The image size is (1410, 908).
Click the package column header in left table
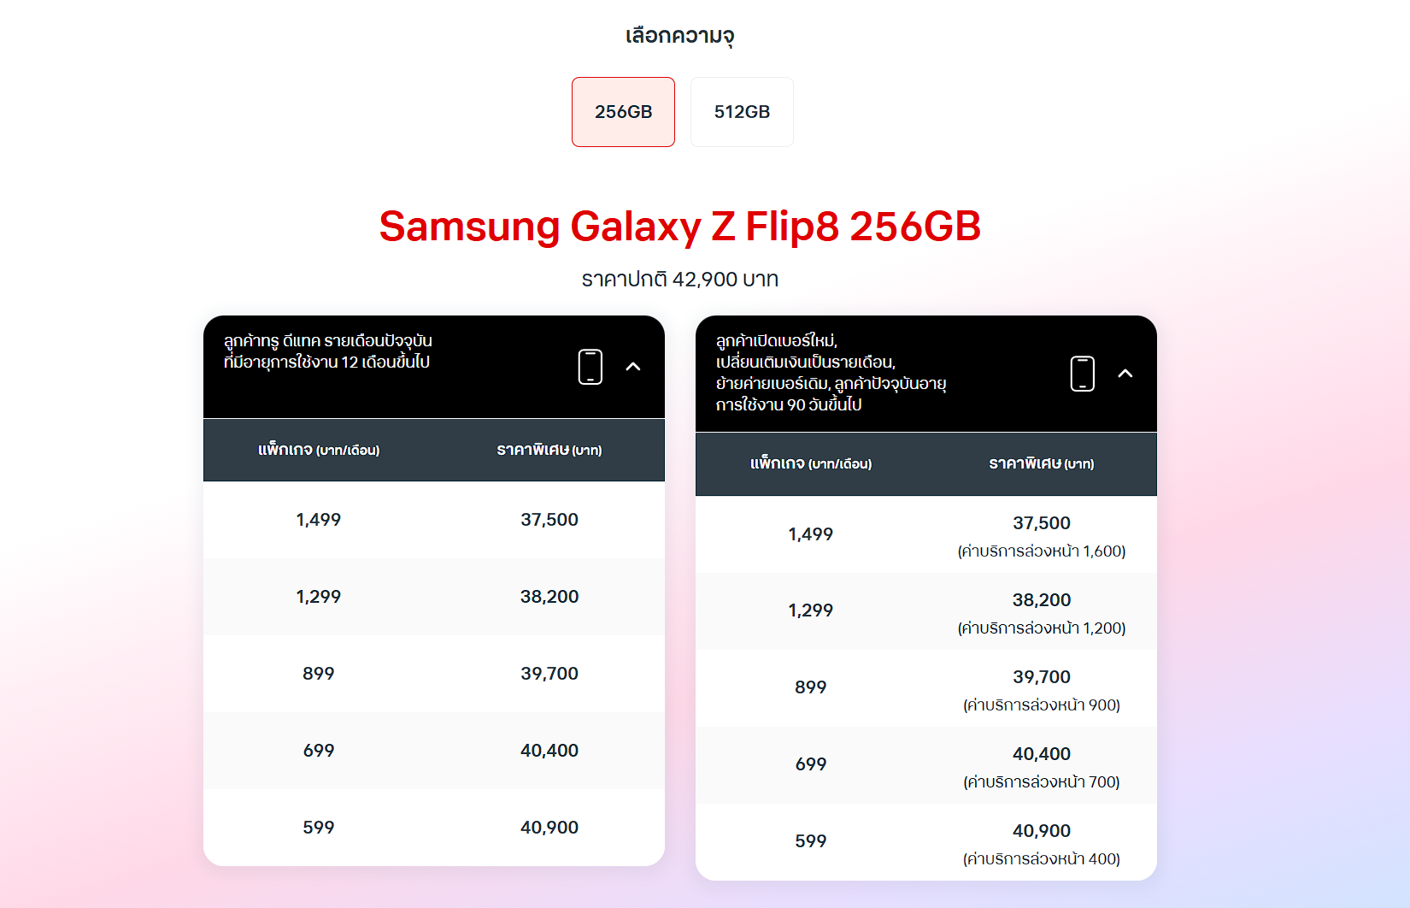[319, 450]
